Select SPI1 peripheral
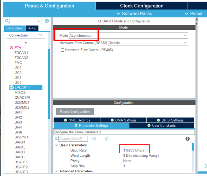 point(18,113)
